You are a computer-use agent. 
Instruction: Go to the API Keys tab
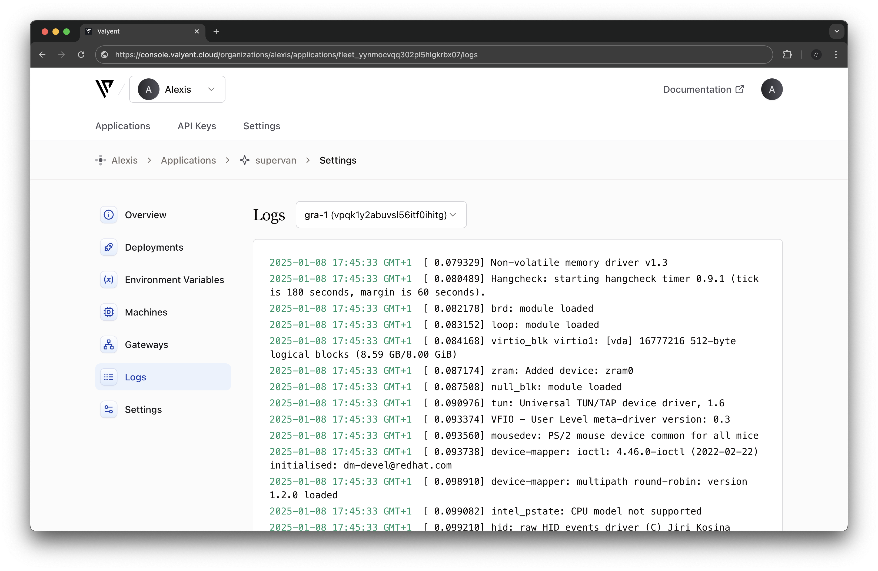click(197, 126)
